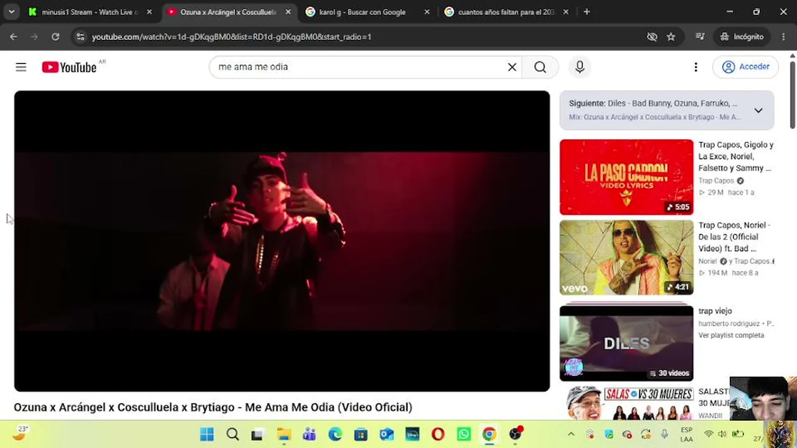Open third-party cookie blocking eye icon
The width and height of the screenshot is (797, 448).
pos(652,37)
